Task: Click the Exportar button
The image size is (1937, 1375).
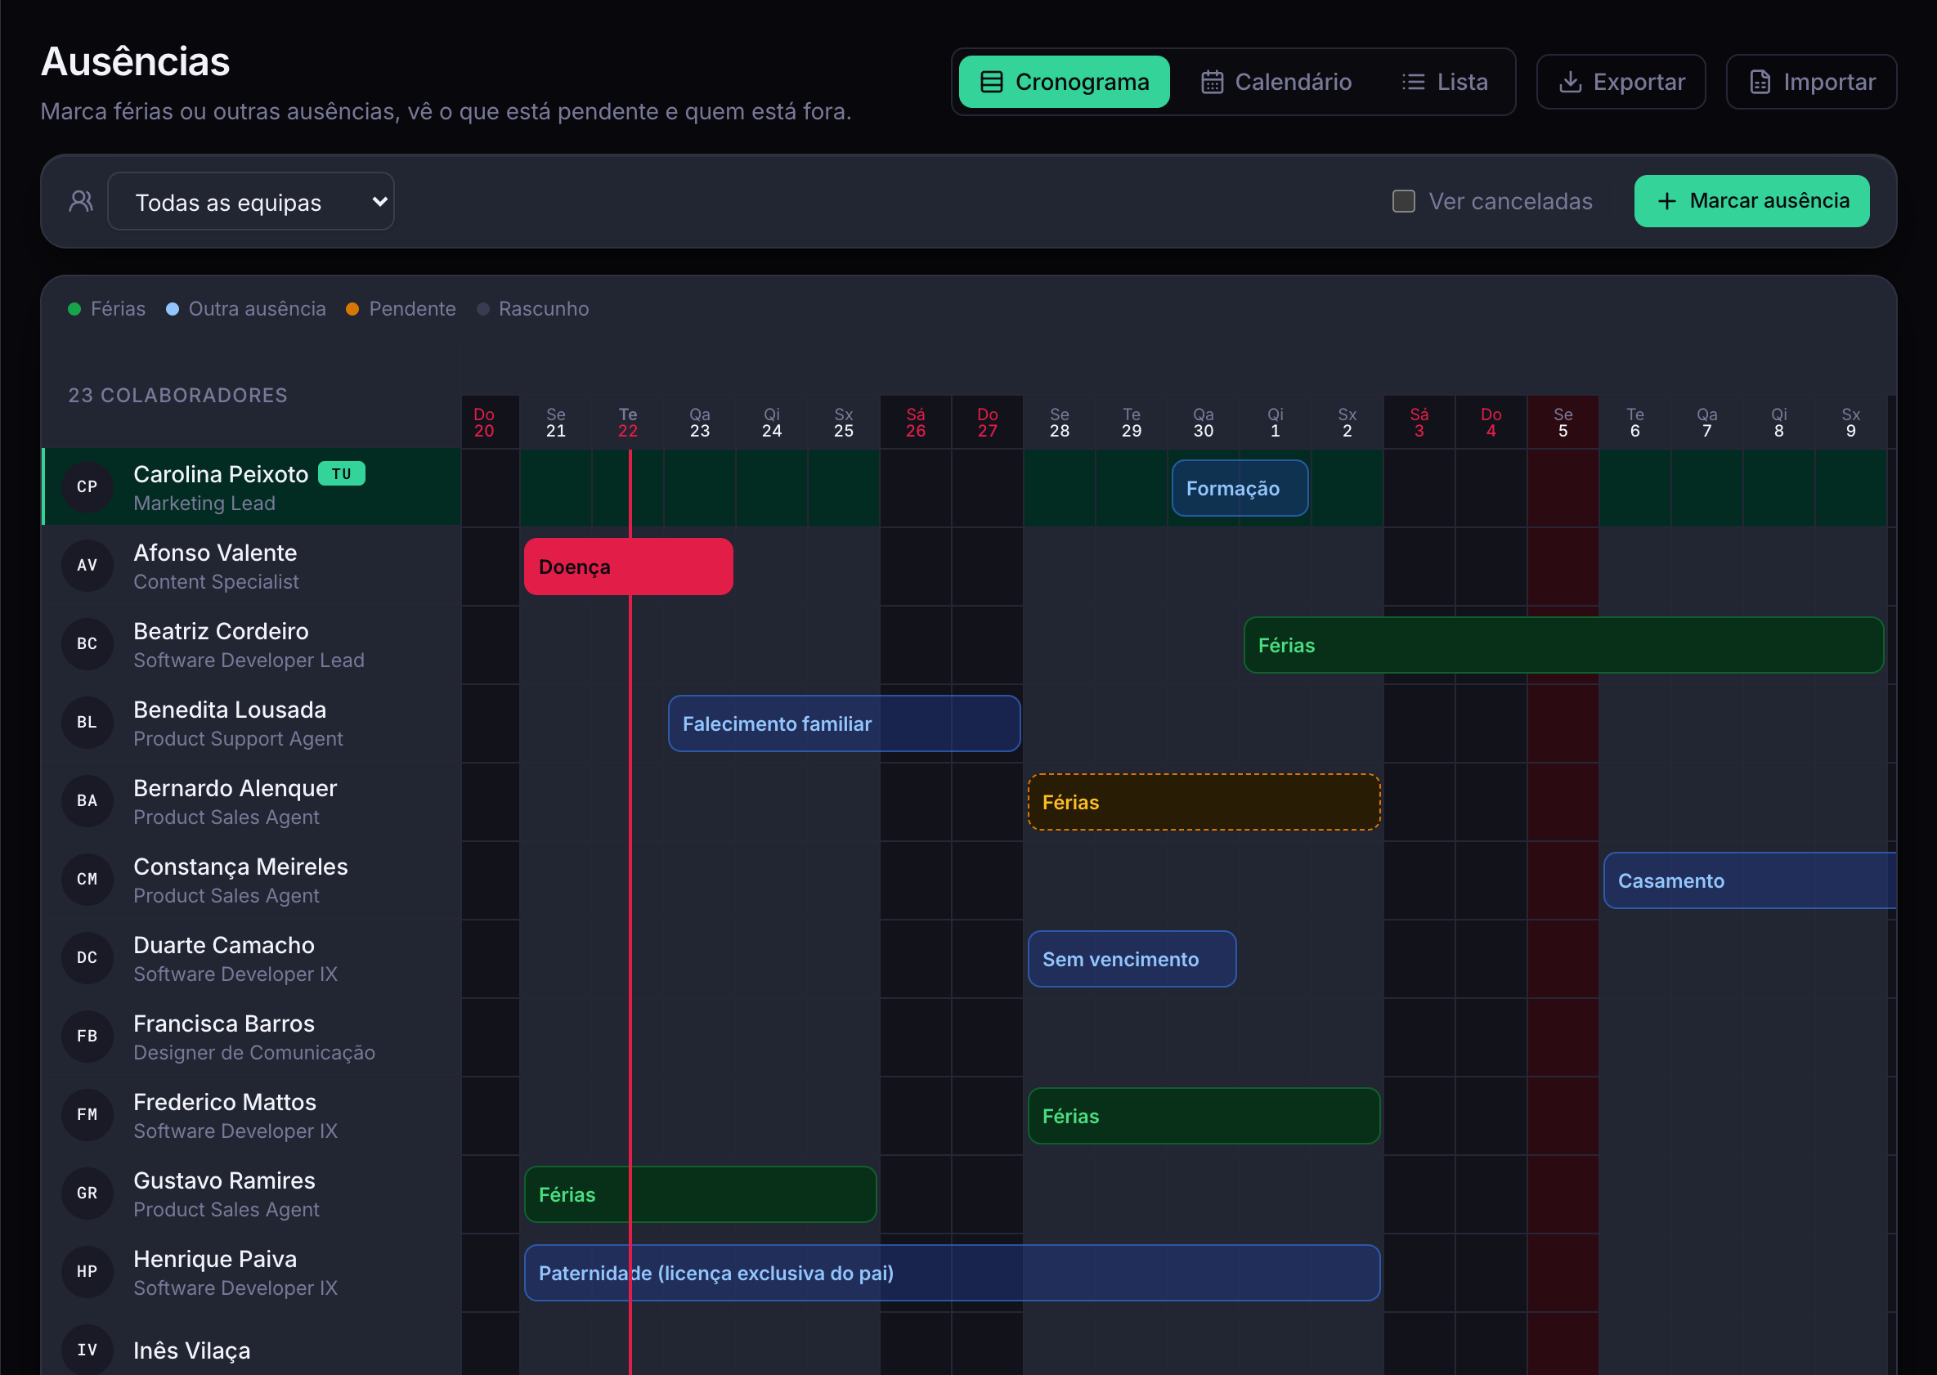Action: 1621,82
